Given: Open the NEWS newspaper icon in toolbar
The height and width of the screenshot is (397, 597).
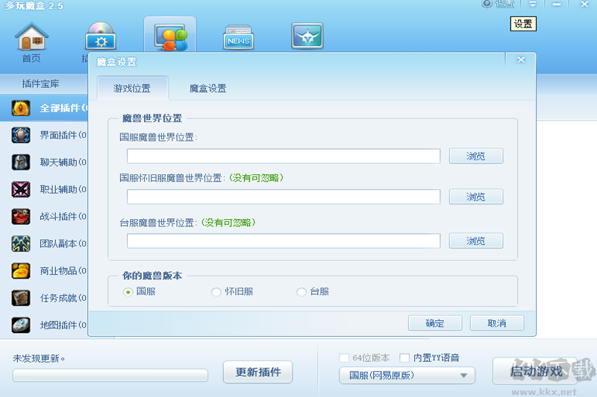Looking at the screenshot, I should click(238, 37).
